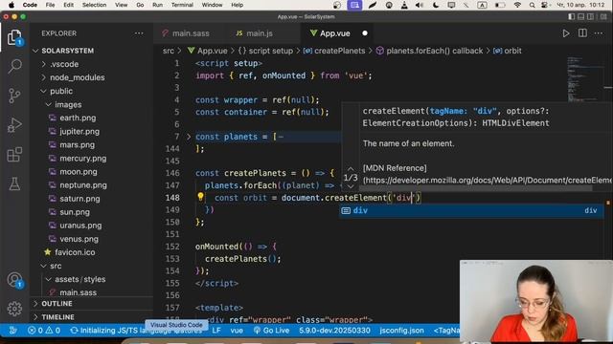
Task: Run the code with play button
Action: click(x=566, y=33)
